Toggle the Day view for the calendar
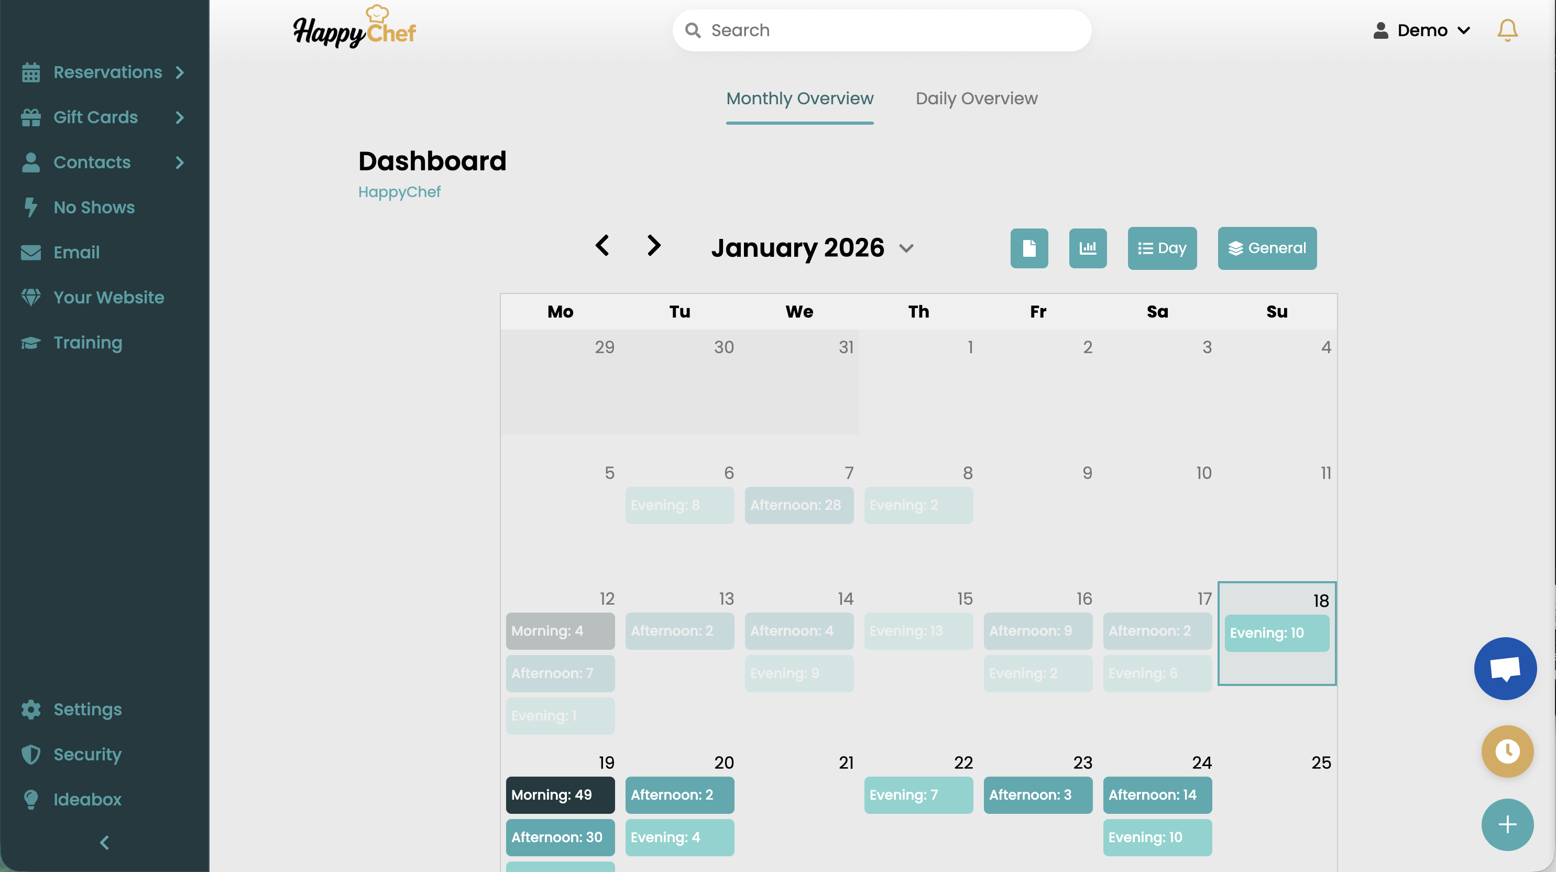 click(x=1161, y=248)
